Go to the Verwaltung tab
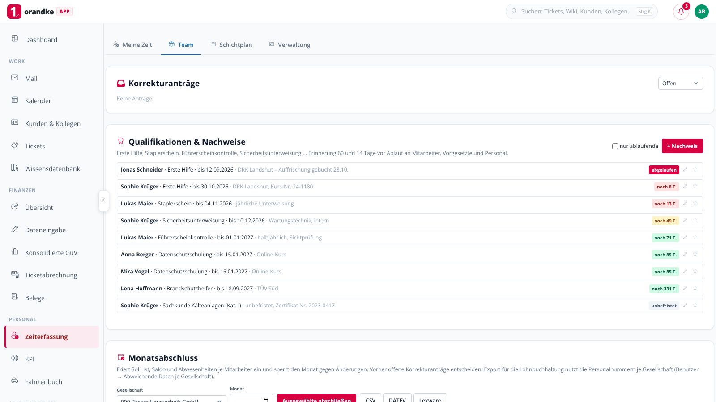 (290, 45)
